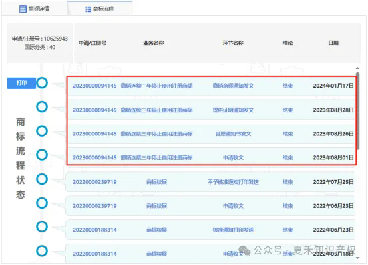Image resolution: width=368 pixels, height=265 pixels.
Task: Click date 2022年06月23日 in 核准通知打印发送 row
Action: (333, 230)
